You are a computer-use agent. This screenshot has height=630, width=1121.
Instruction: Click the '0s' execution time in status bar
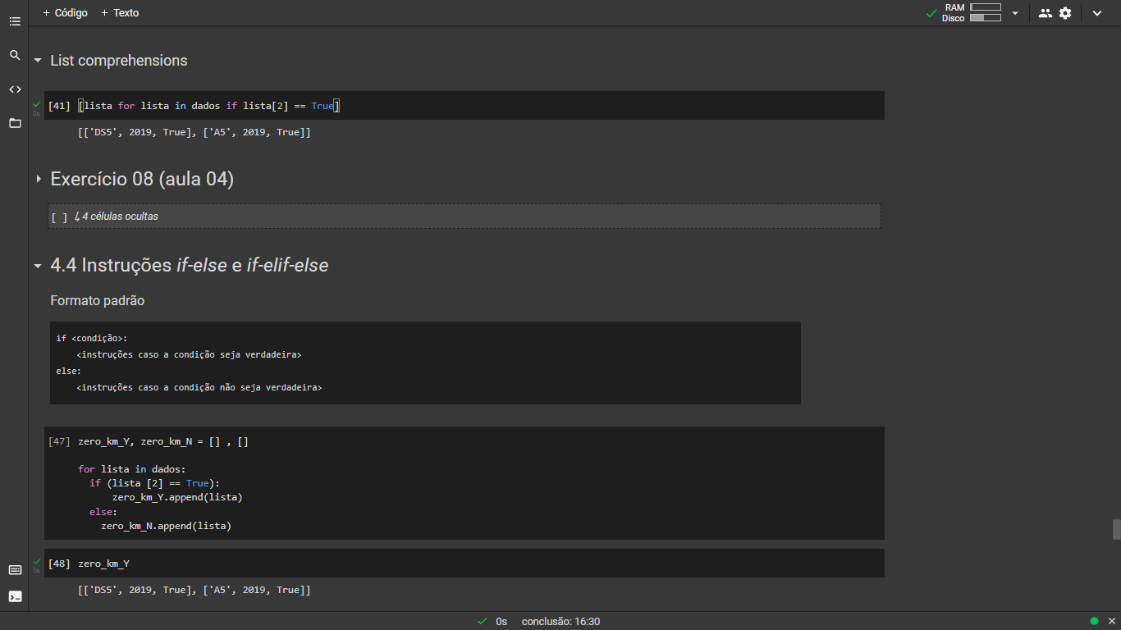point(501,622)
